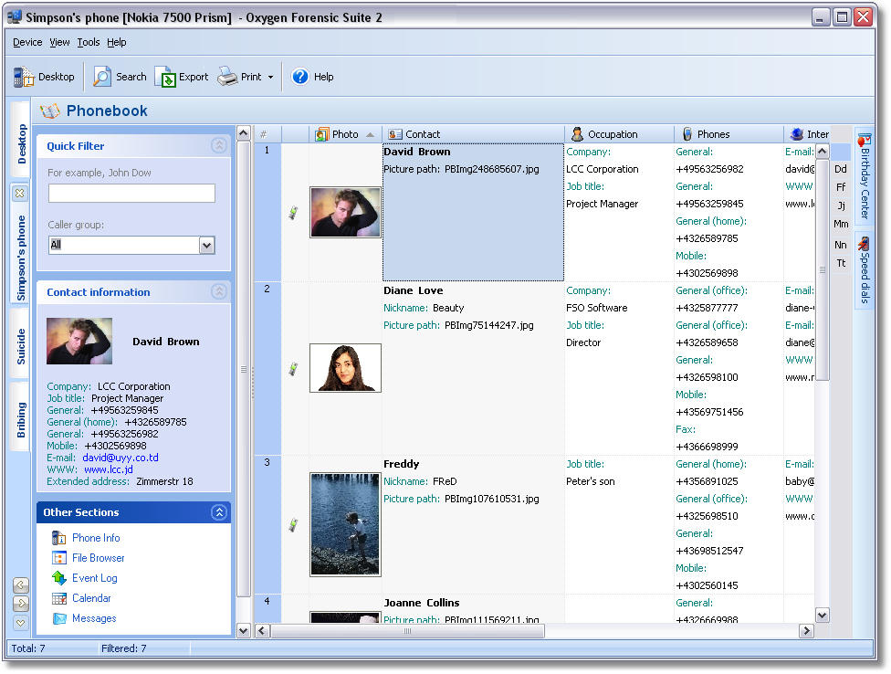Sort by the Phones column header
Viewport: 891px width, 674px height.
(729, 134)
